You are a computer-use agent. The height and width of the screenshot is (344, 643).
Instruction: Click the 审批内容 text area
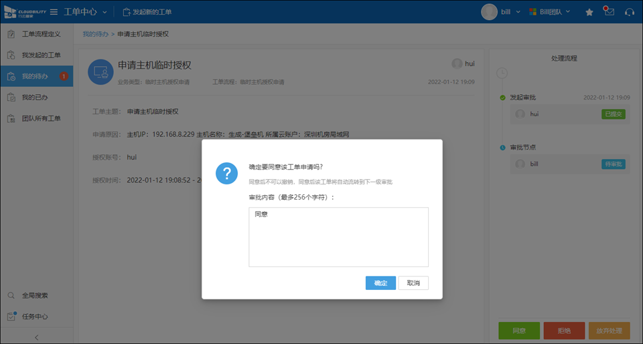pos(338,237)
